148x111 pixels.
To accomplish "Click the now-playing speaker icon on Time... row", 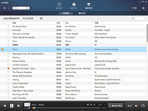I will point(3,49).
